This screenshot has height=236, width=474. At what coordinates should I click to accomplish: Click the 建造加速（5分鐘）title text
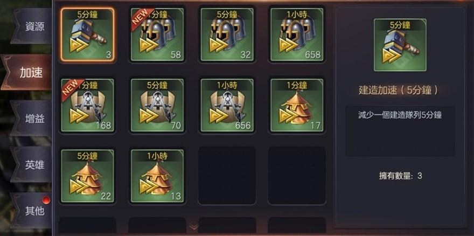click(399, 90)
